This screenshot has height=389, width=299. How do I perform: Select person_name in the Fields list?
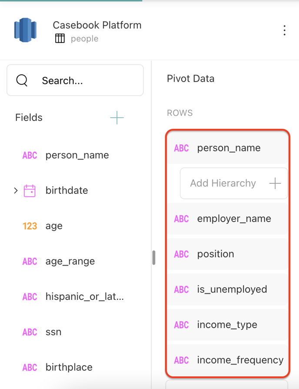pyautogui.click(x=77, y=155)
